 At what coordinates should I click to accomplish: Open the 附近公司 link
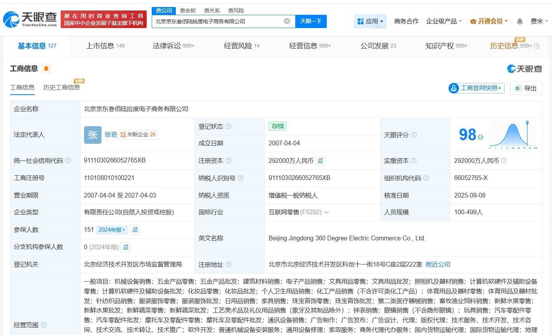point(438,264)
